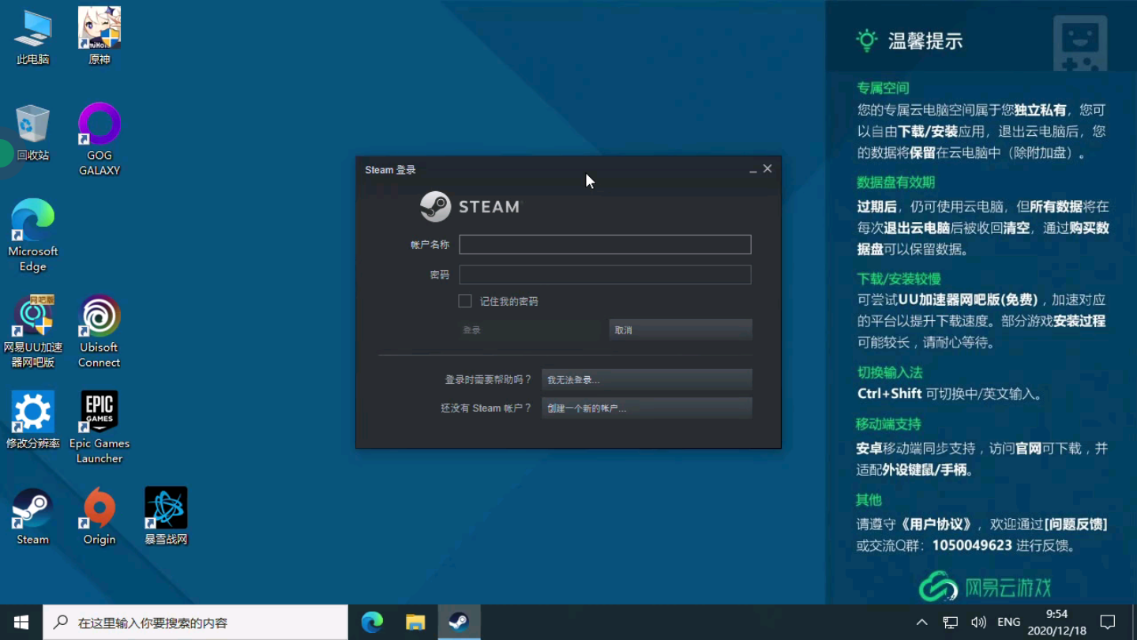Open the 回收站 recycle bin icon
This screenshot has height=640, width=1137.
coord(33,132)
